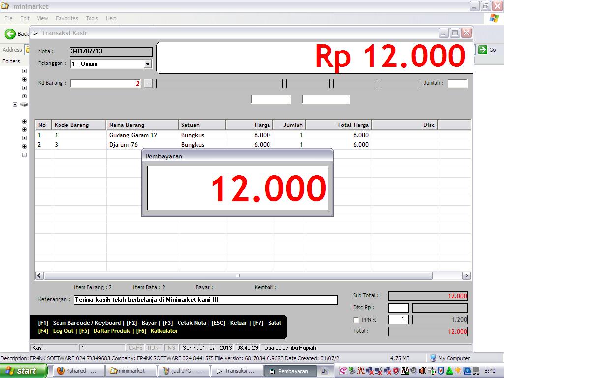Open the minimarket folder taskbar item
Viewport: 597px width, 378px height.
131,371
